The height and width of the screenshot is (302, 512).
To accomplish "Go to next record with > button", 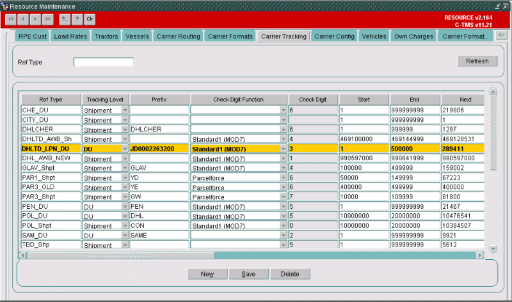I will pyautogui.click(x=36, y=19).
